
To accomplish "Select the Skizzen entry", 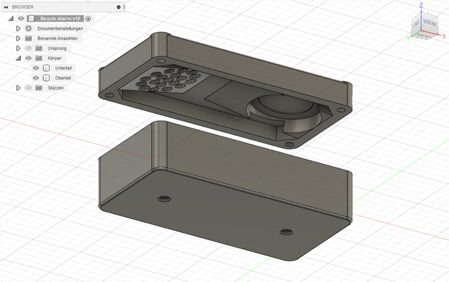I will [56, 88].
